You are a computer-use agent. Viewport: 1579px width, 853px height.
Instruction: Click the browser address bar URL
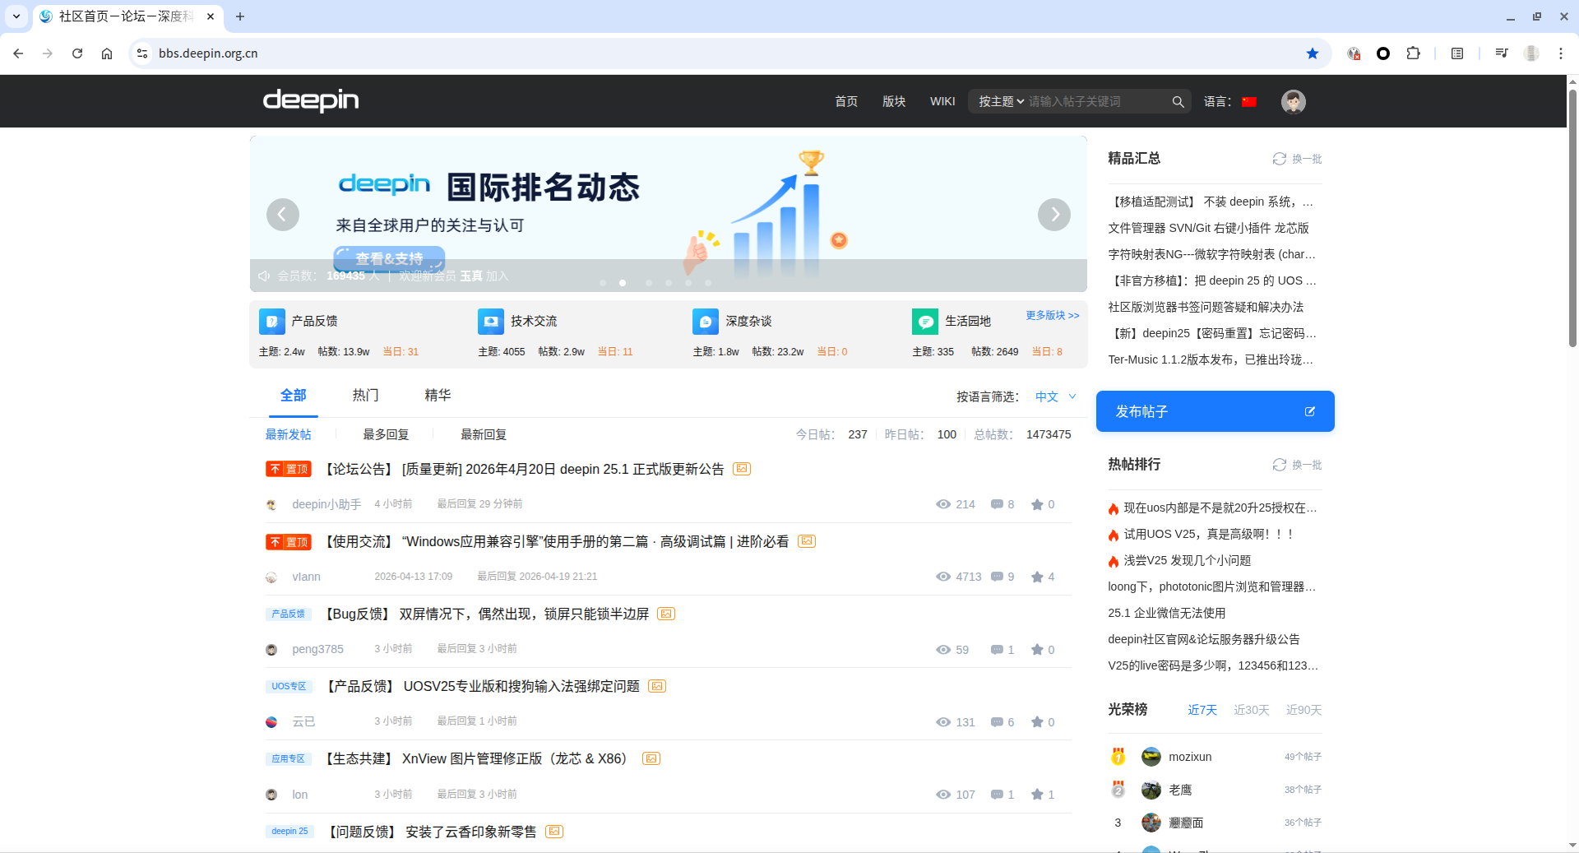pyautogui.click(x=208, y=53)
